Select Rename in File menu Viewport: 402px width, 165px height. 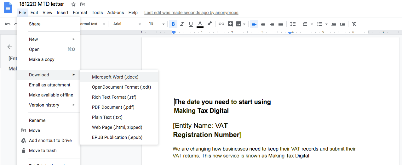49,120
